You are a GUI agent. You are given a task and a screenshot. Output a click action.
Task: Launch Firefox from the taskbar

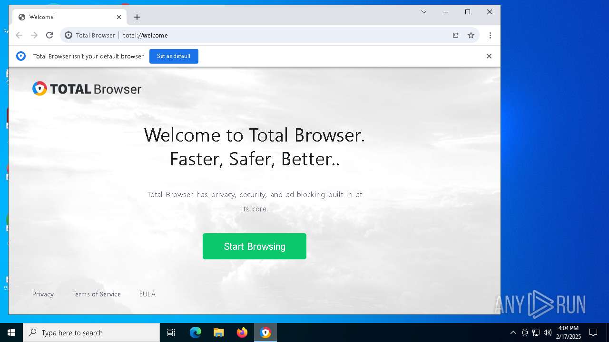242,332
